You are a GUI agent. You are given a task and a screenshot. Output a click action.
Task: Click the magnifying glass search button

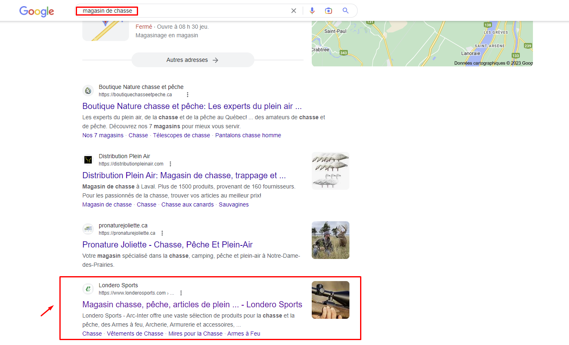[345, 11]
